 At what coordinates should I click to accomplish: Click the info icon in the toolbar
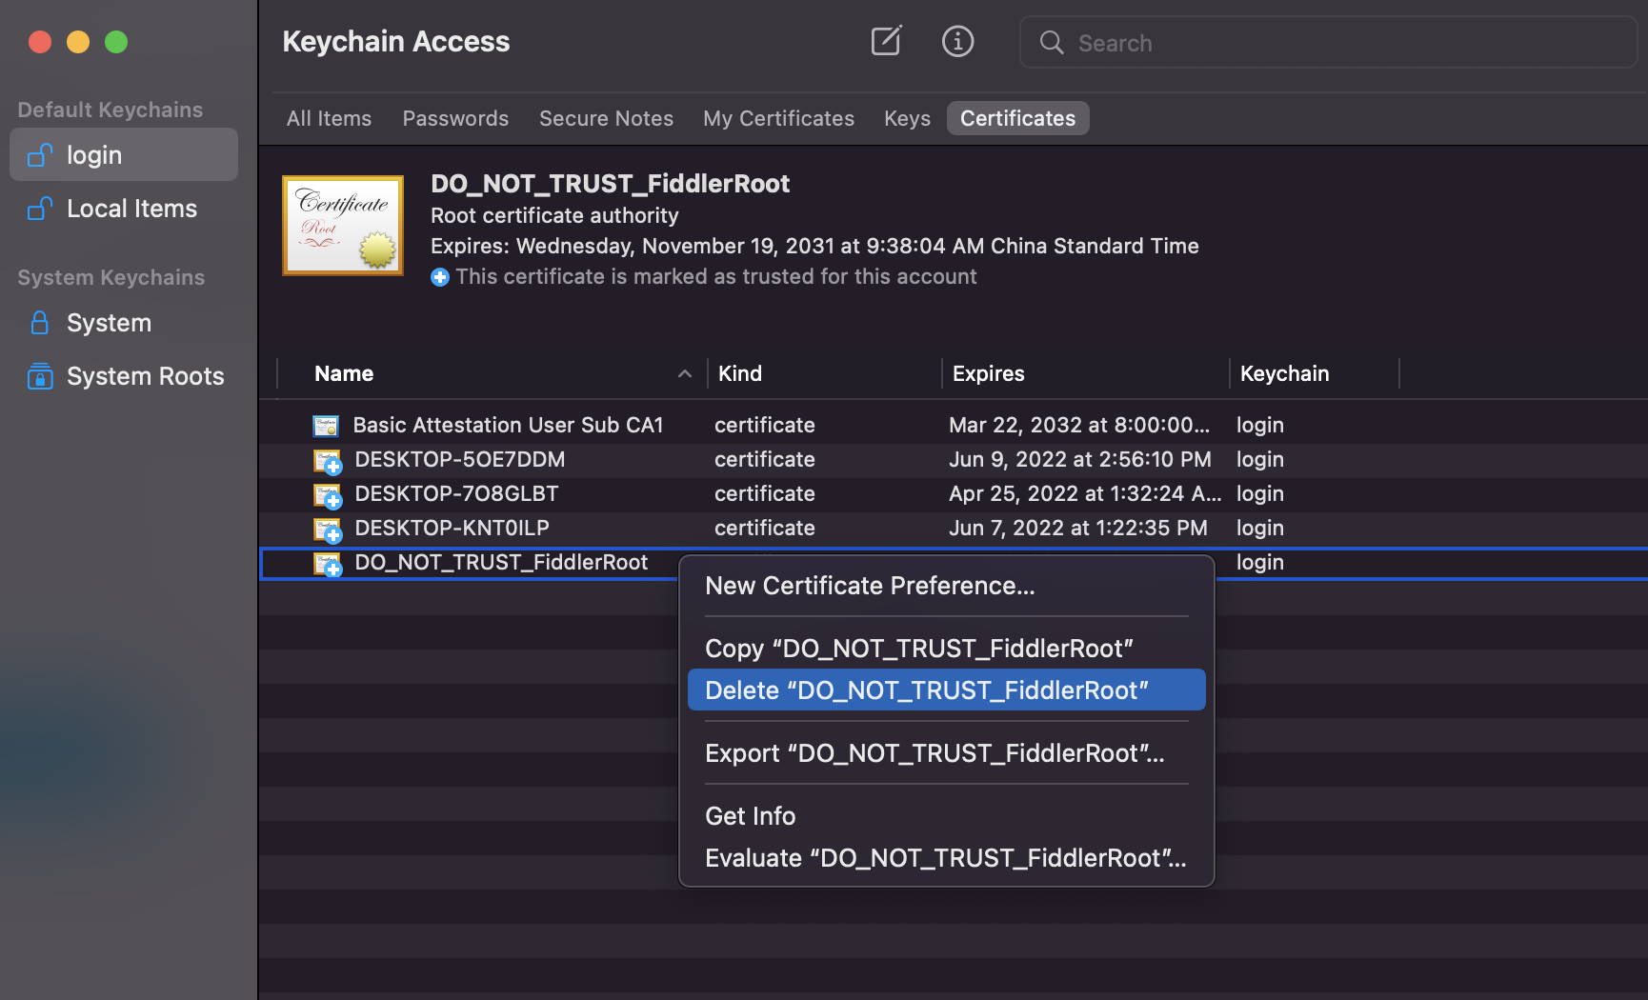click(x=957, y=41)
